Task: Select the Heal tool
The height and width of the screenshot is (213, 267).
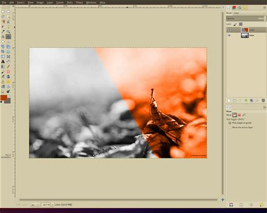Action: click(x=8, y=81)
